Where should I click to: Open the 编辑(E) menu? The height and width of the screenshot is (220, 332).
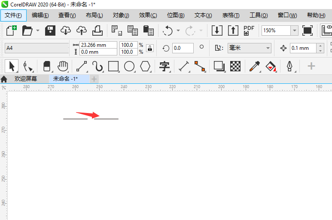(x=40, y=15)
